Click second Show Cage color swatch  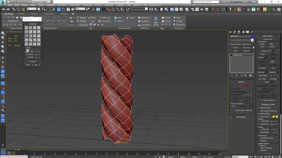277,117
